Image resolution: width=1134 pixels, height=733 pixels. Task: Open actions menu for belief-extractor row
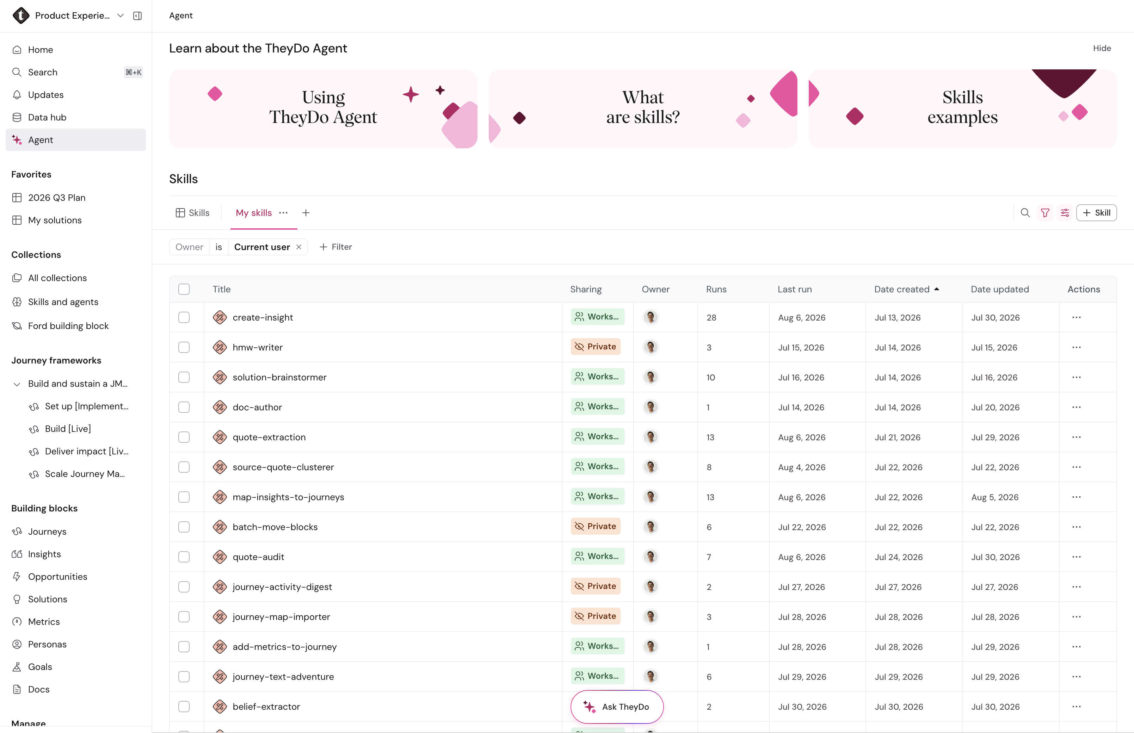[x=1077, y=707]
